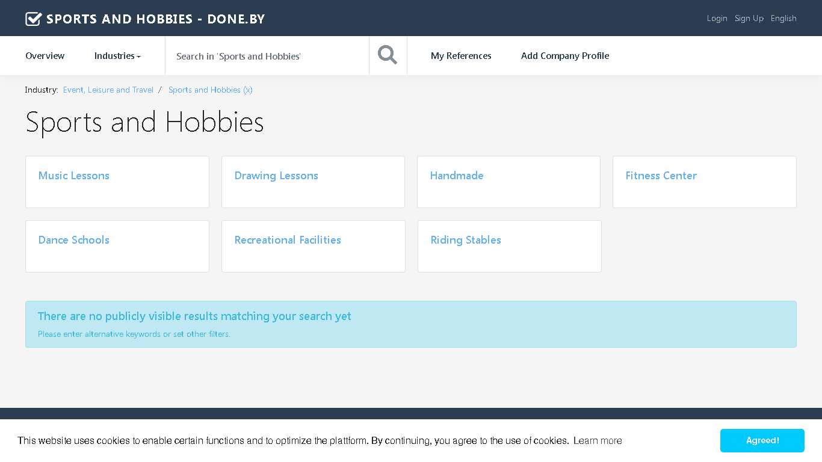Select Add Company Profile
The height and width of the screenshot is (462, 822).
[565, 56]
